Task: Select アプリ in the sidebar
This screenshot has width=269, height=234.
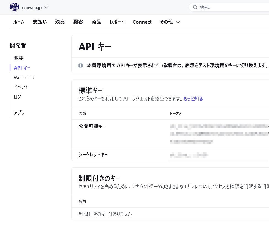Action: pos(19,113)
